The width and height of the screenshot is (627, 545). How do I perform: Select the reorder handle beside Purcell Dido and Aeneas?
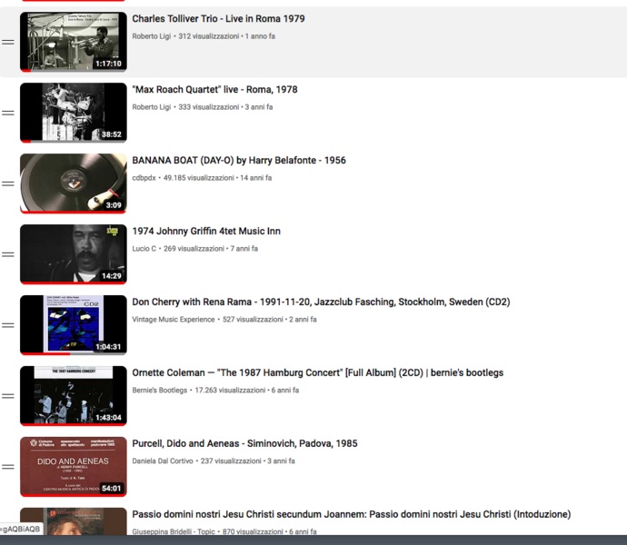(x=8, y=467)
